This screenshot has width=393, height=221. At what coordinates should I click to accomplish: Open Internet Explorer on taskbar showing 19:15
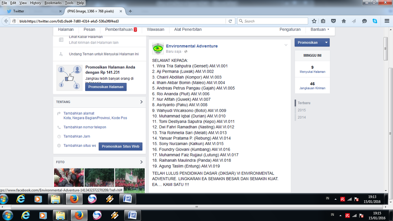pyautogui.click(x=25, y=215)
